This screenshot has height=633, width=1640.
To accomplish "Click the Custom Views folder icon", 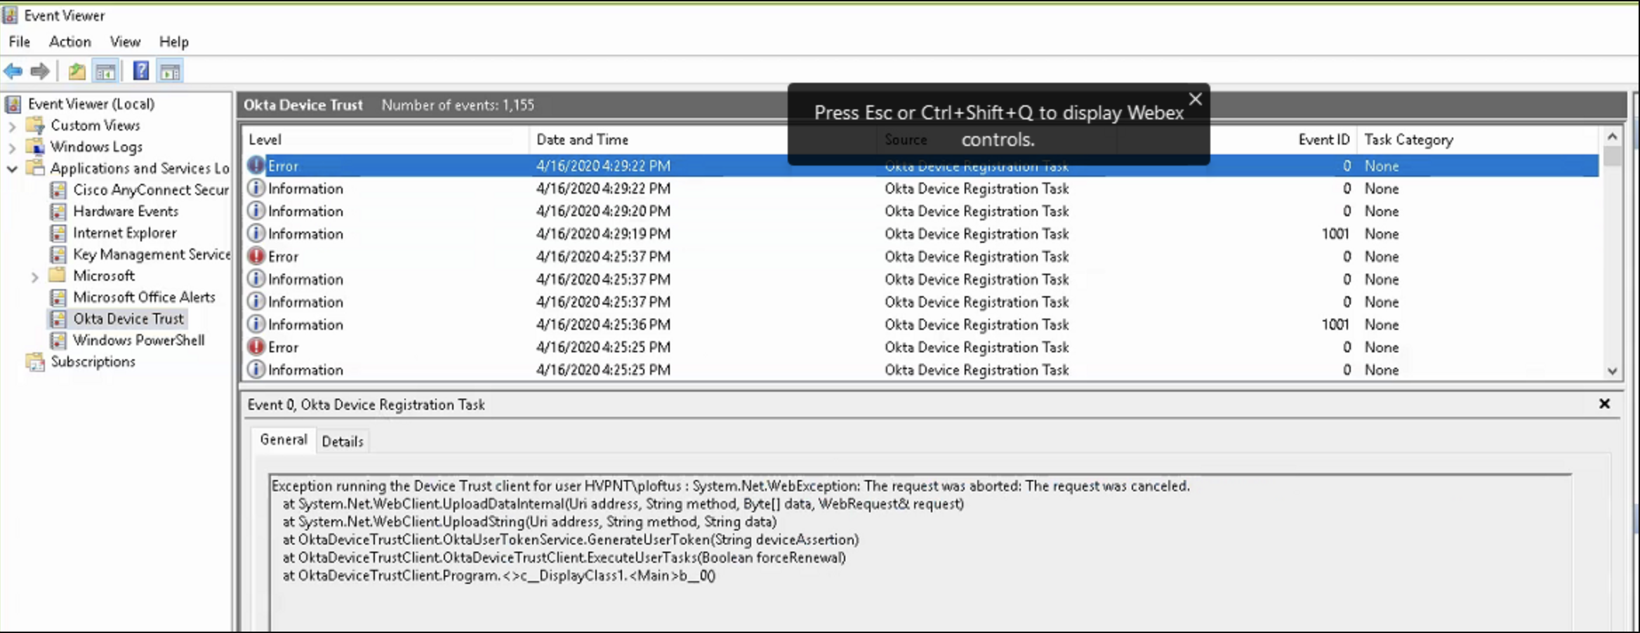I will (35, 126).
